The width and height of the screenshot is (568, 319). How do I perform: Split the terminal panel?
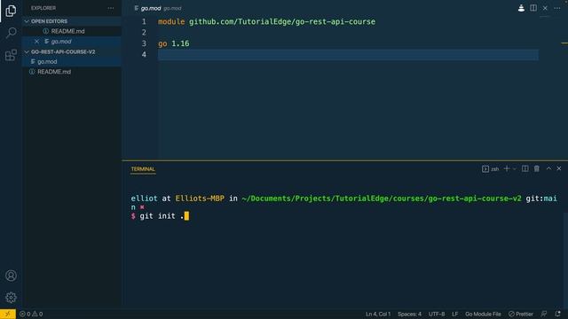525,169
